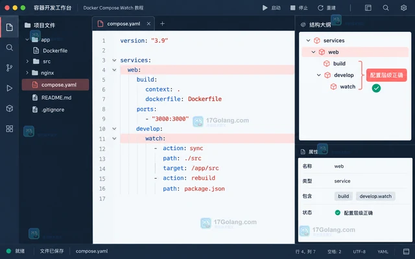Click the web name value in properties
The image size is (415, 259).
(x=338, y=166)
